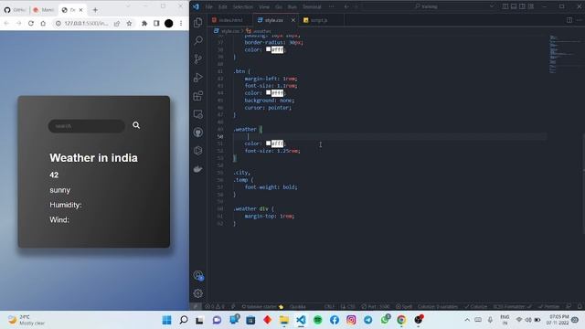Open the Manage gear in VS Code
This screenshot has height=329, width=585.
pos(198,293)
